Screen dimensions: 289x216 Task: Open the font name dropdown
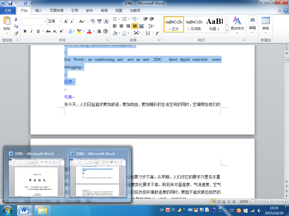[45, 21]
